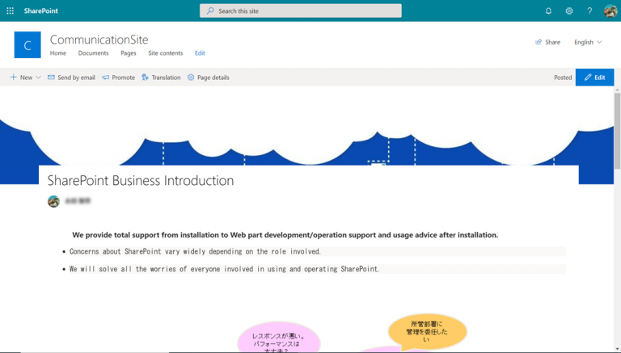The width and height of the screenshot is (621, 353).
Task: Open the help question mark
Action: point(589,11)
